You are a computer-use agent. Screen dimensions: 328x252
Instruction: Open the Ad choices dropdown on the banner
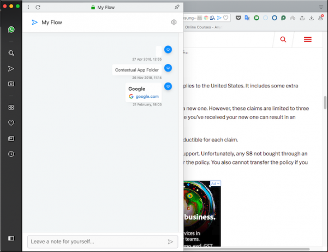click(x=215, y=184)
